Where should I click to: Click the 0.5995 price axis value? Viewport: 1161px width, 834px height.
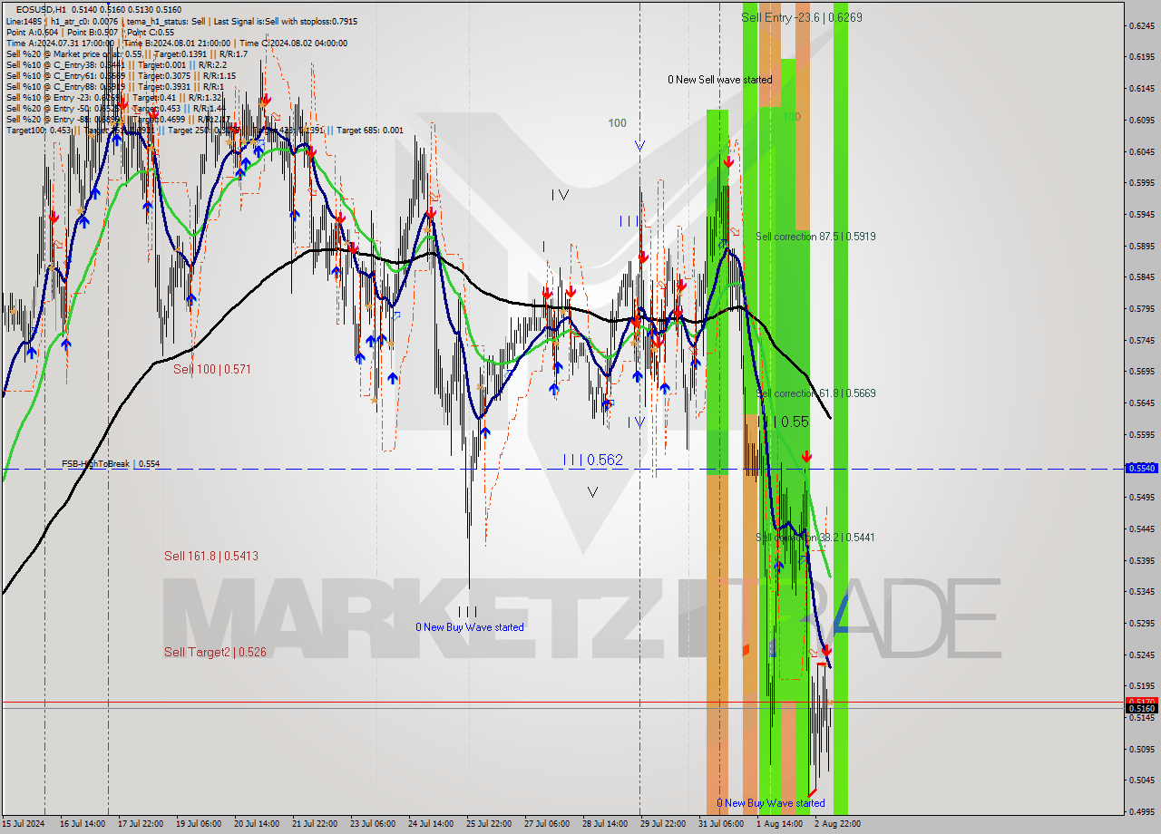pos(1141,182)
